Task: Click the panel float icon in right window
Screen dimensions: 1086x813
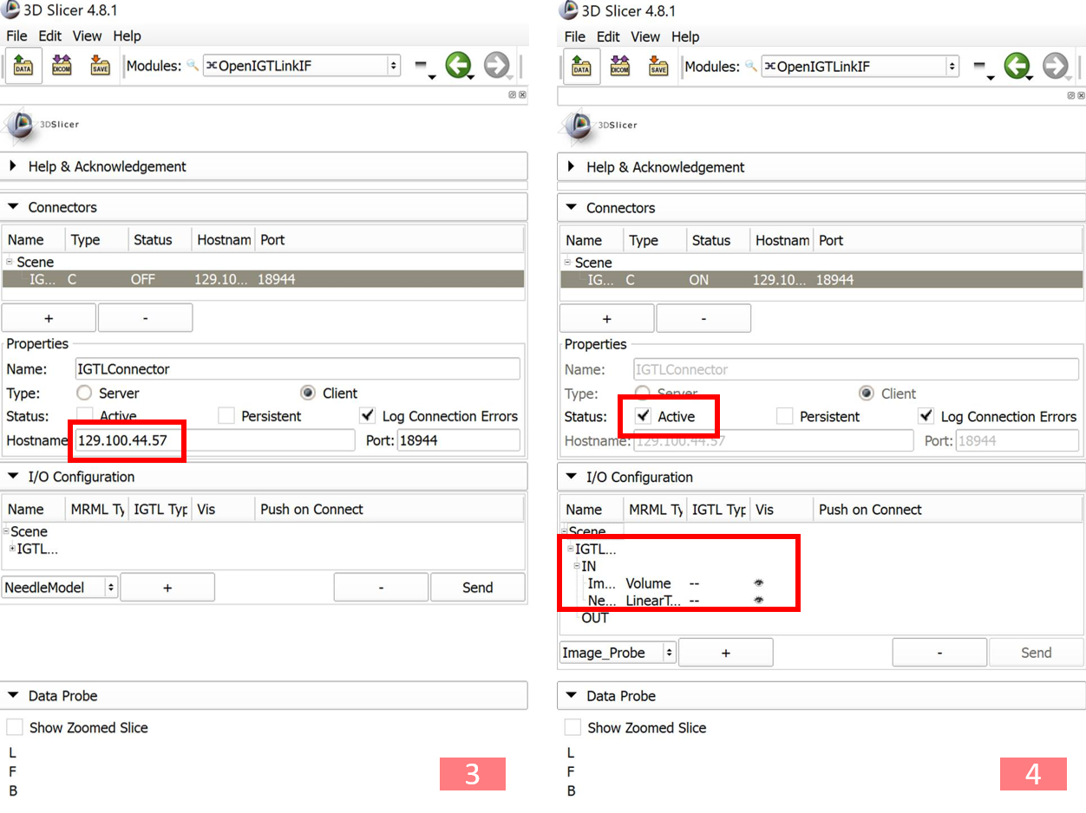Action: pos(1071,94)
